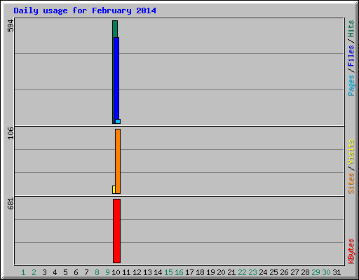The height and width of the screenshot is (280, 359).
Task: Click day 27 on the x-axis
Action: [294, 272]
